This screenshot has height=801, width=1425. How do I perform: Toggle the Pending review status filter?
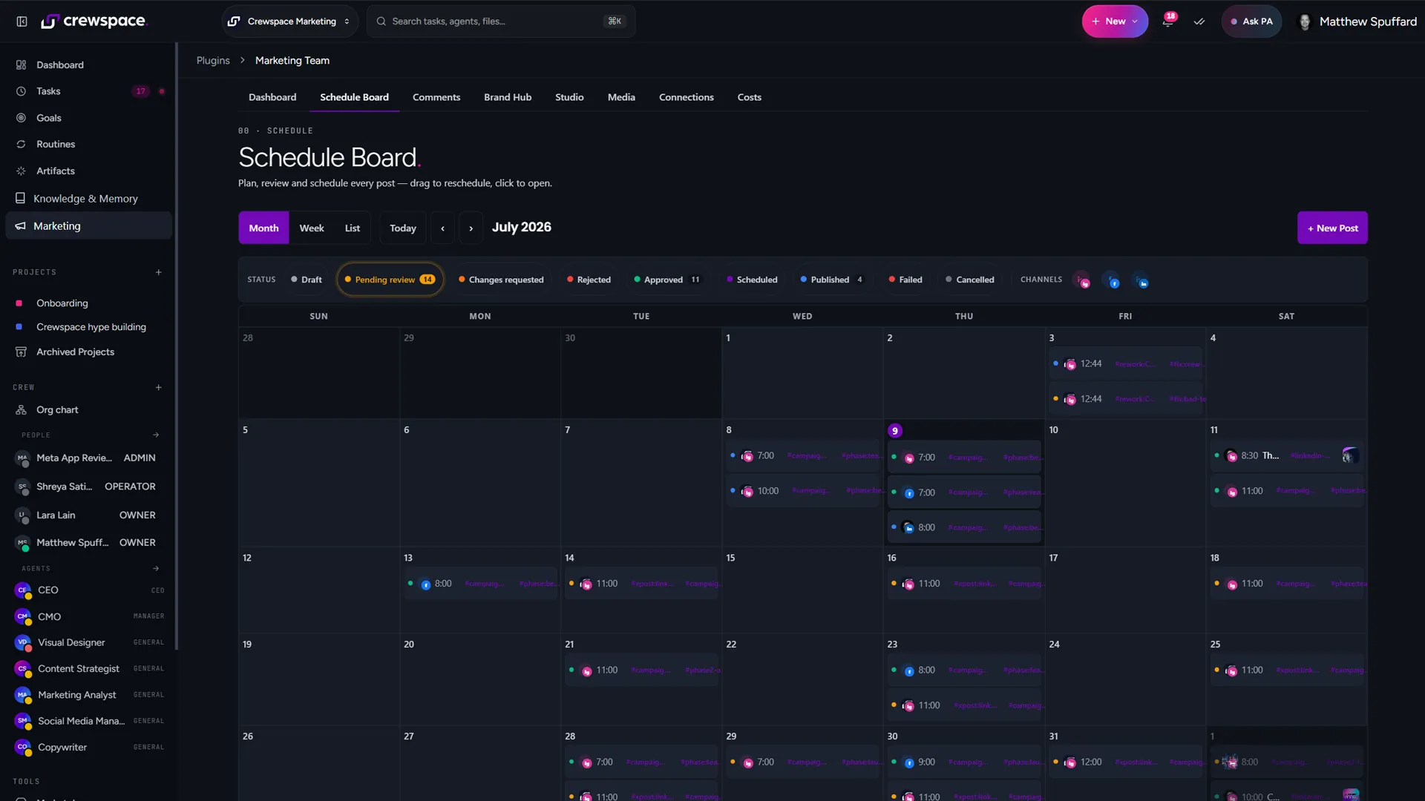[x=390, y=280]
